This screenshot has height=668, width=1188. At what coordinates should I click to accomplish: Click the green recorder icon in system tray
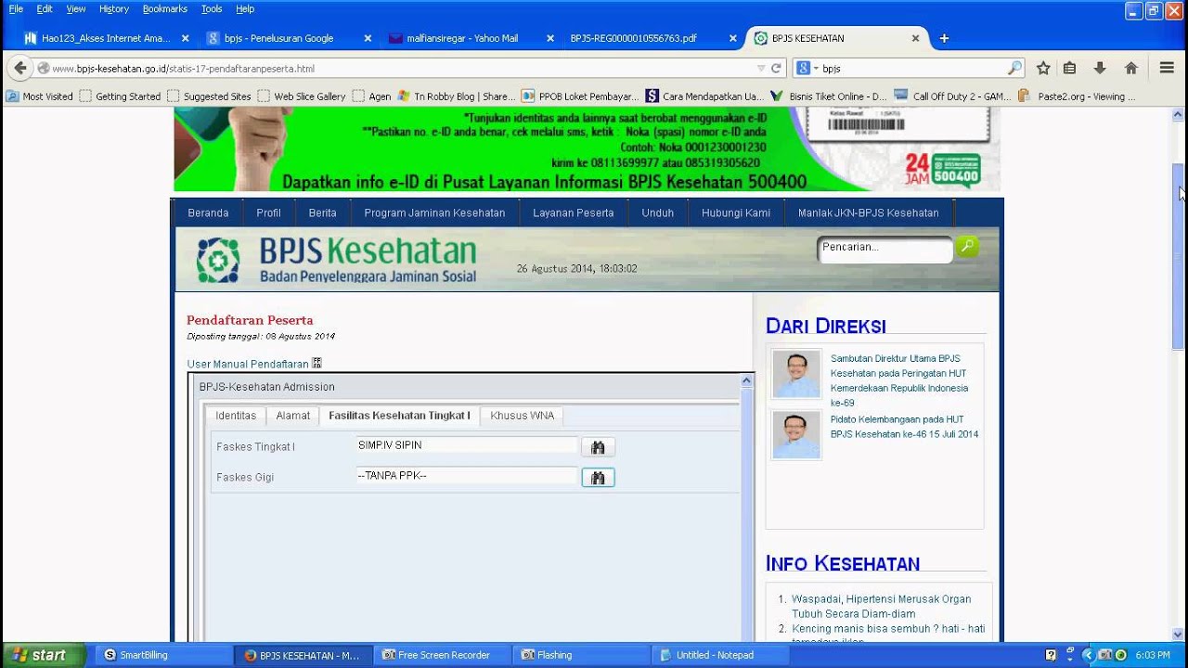pyautogui.click(x=1120, y=654)
